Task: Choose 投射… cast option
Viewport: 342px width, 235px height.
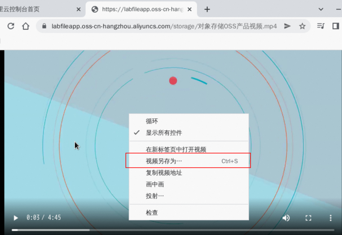Action: (189, 196)
